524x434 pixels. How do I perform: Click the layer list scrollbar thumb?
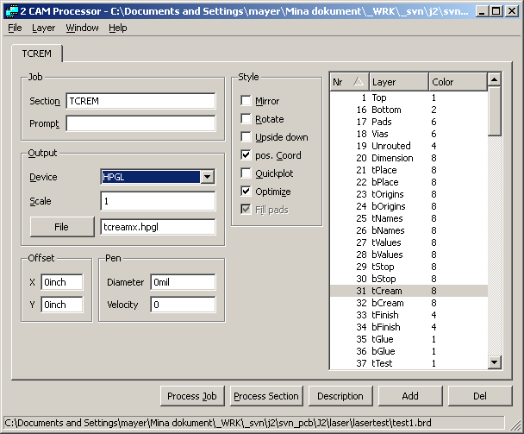point(494,111)
